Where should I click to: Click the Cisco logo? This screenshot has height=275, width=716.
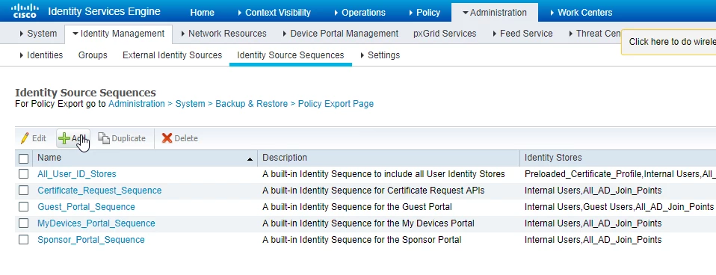pos(25,11)
